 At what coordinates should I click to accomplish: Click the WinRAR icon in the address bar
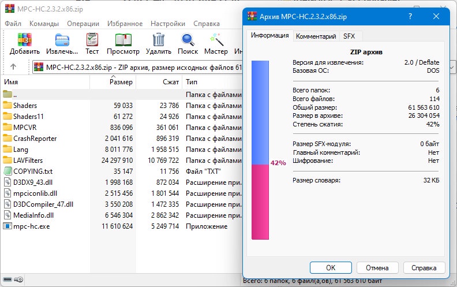tap(39, 68)
